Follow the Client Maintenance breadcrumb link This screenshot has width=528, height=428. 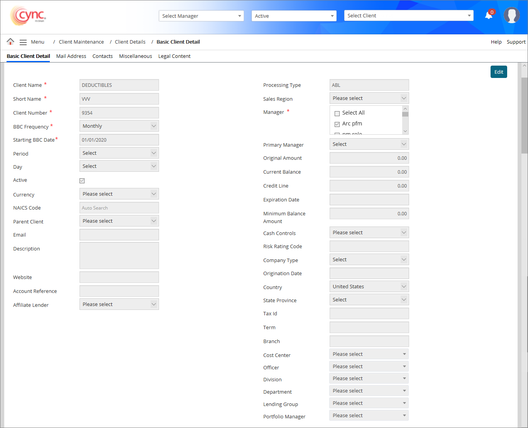click(x=81, y=42)
